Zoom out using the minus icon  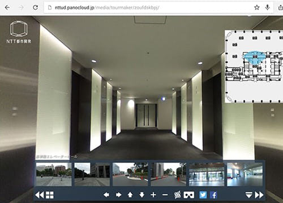[x=165, y=195]
